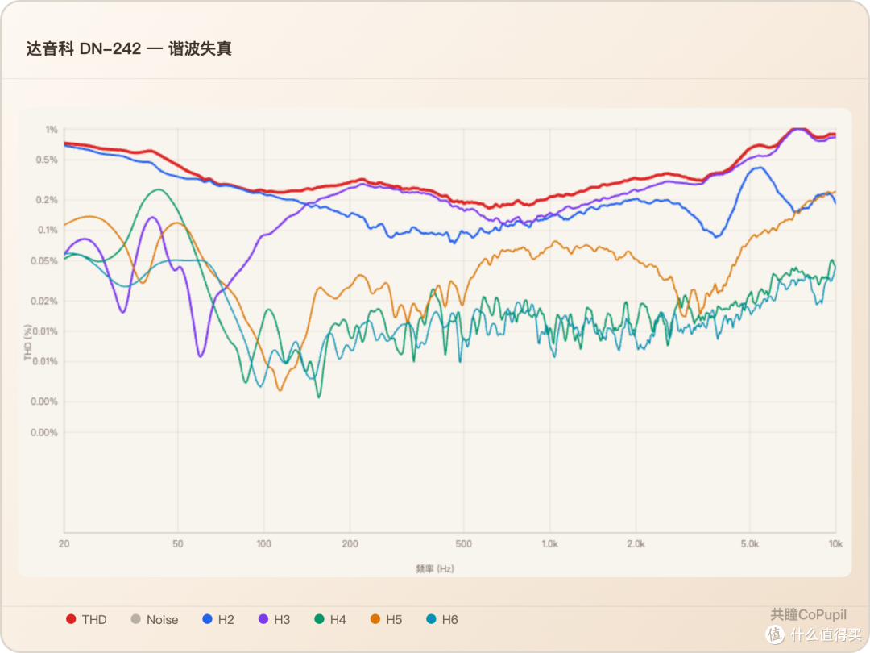The height and width of the screenshot is (653, 870).
Task: Click the 0.02% y-axis label
Action: click(x=44, y=301)
